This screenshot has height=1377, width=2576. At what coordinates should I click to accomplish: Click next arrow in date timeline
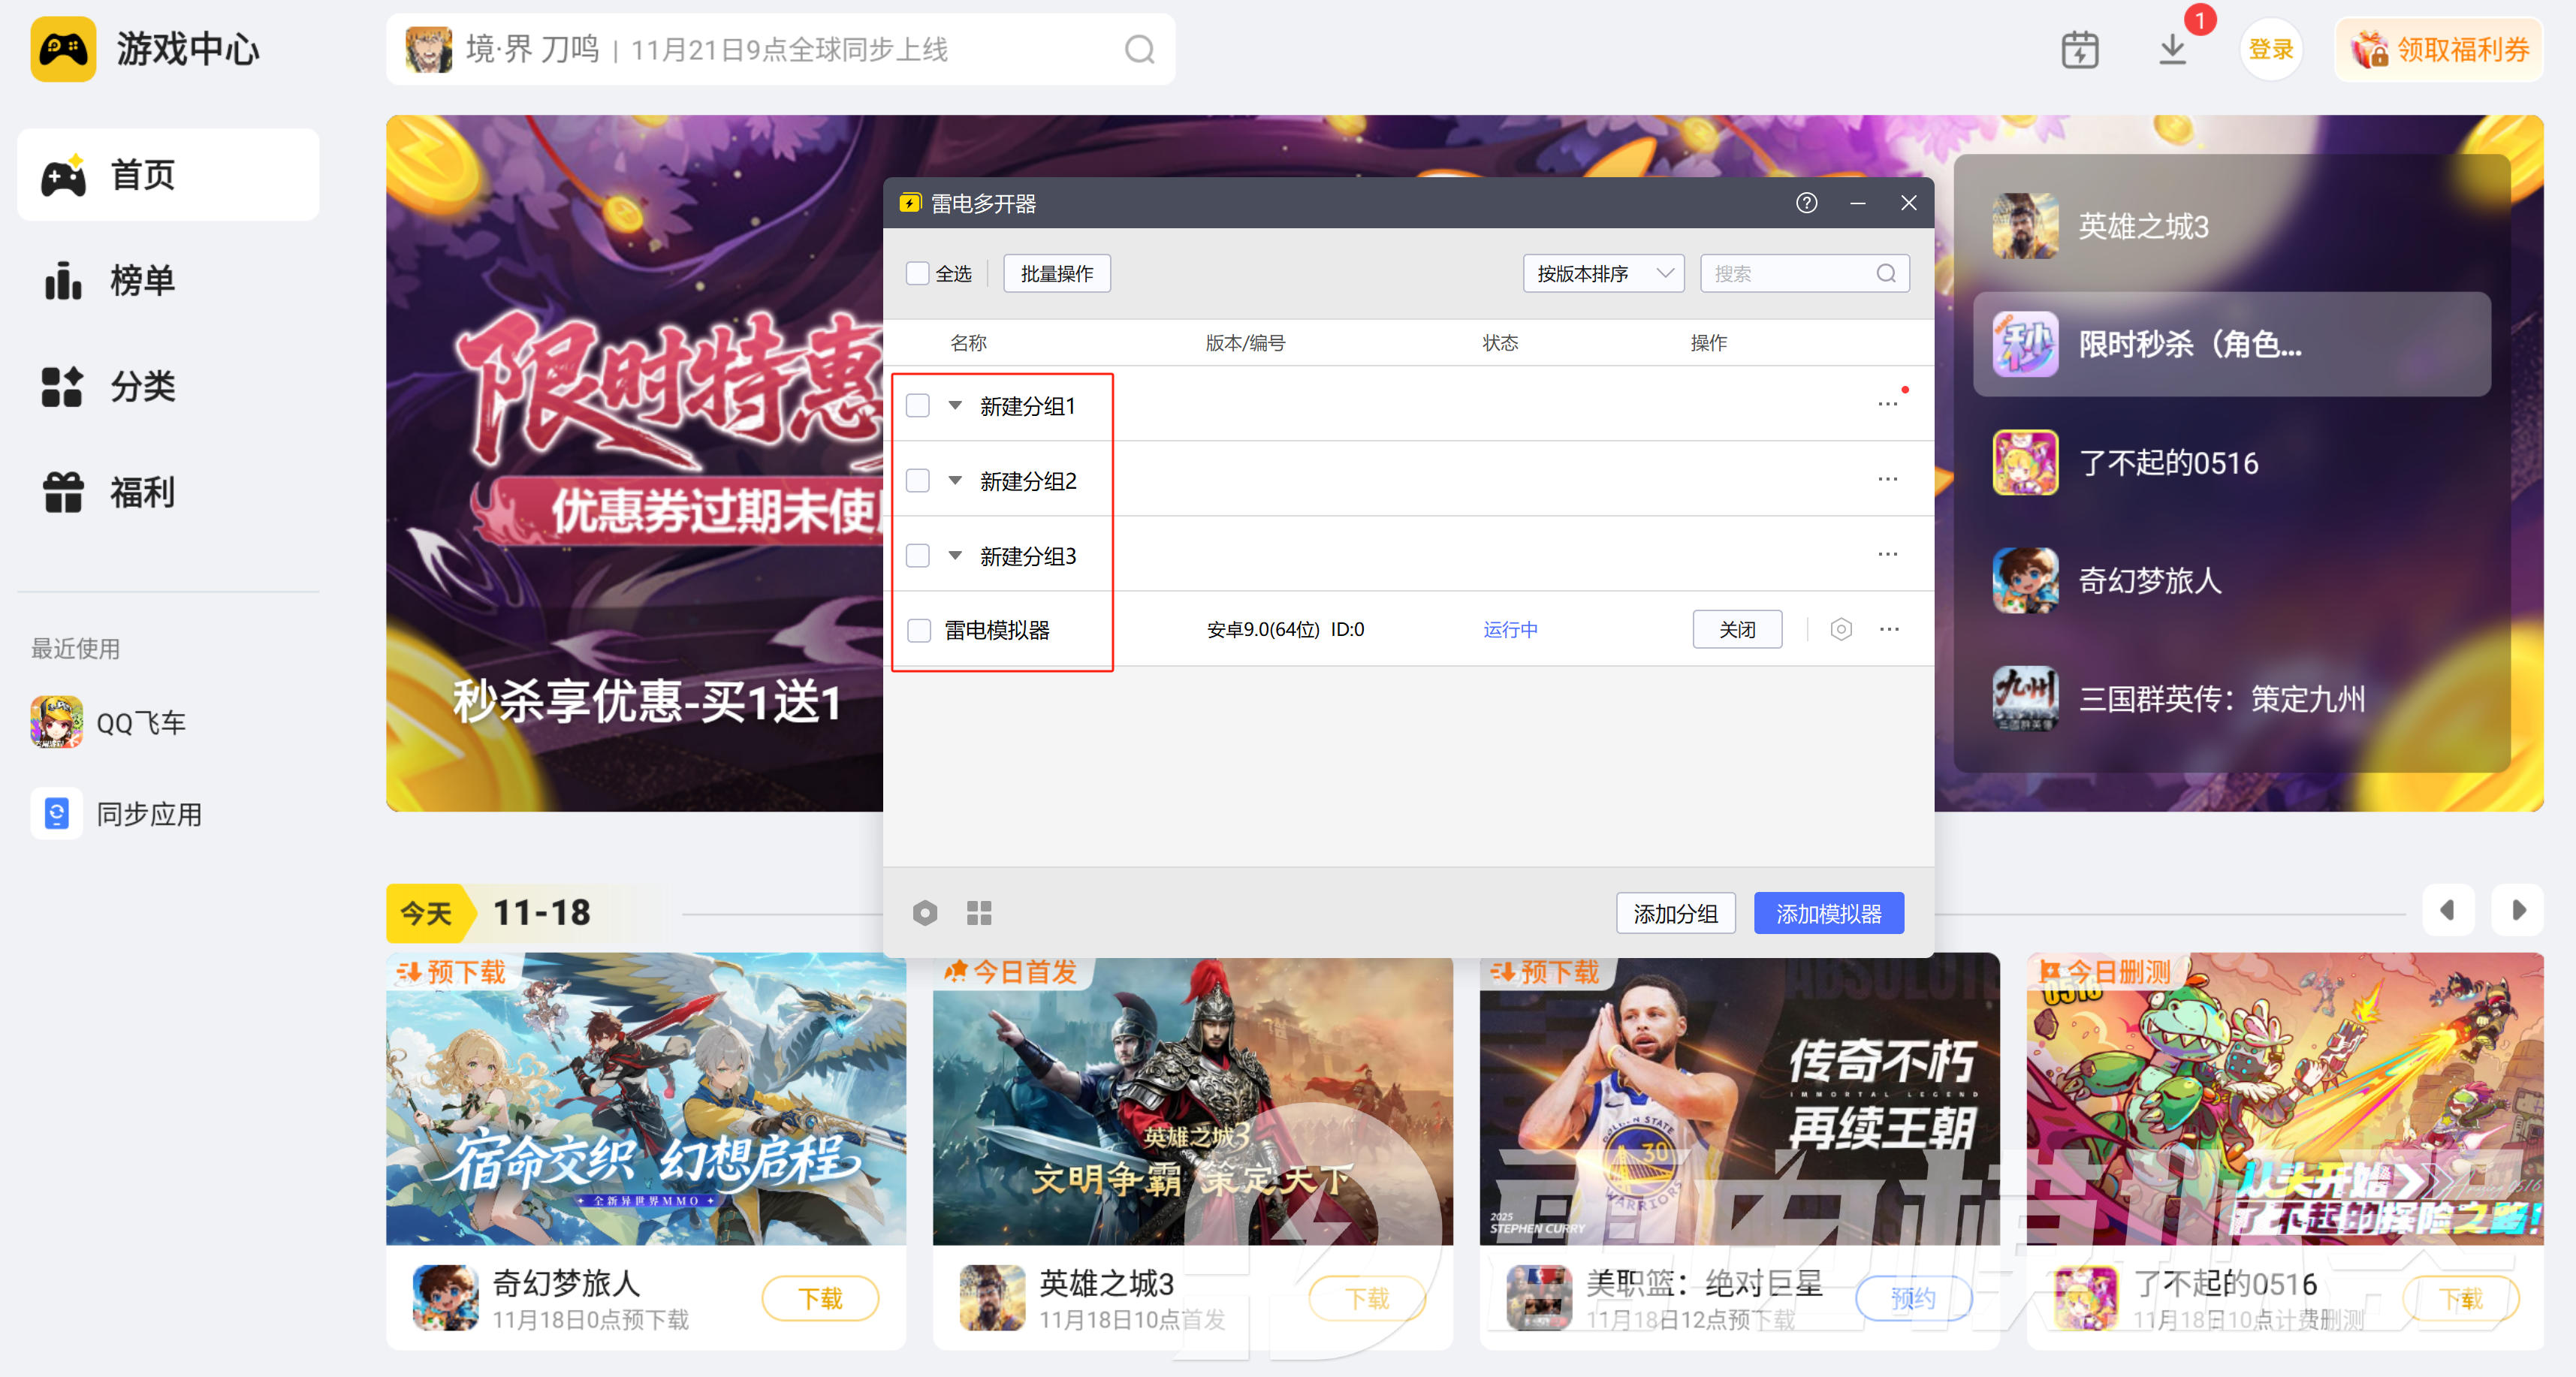click(x=2517, y=910)
